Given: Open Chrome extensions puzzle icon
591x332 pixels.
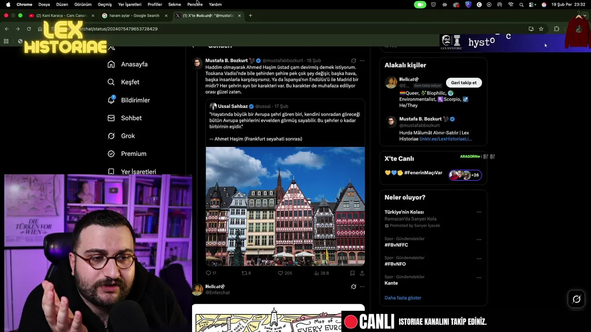Looking at the screenshot, I should 556,29.
